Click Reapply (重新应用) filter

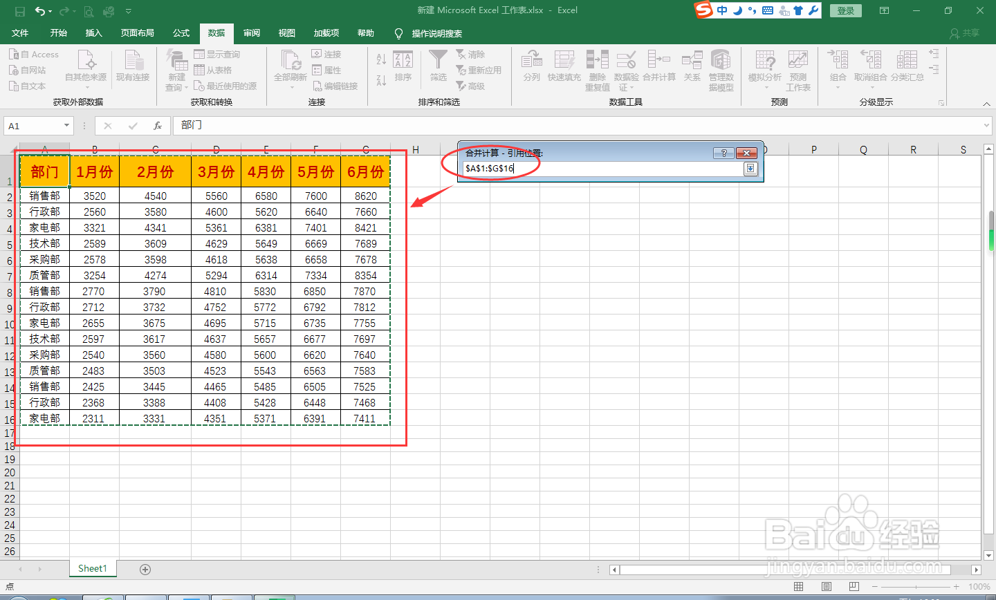[x=479, y=70]
